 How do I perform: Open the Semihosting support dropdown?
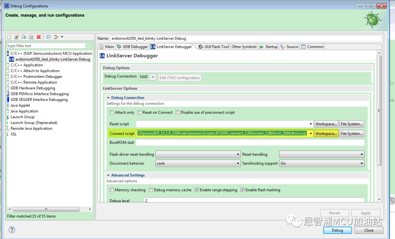point(322,163)
